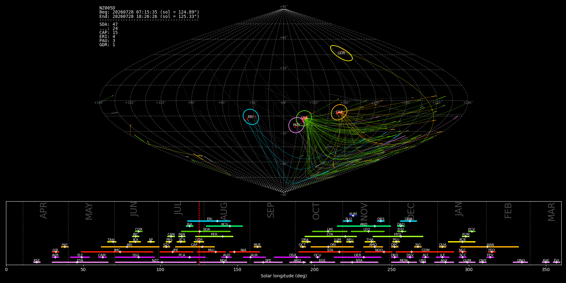Click the CTA shower bar
Image resolution: width=566 pixels, height=283 pixels.
(331, 236)
